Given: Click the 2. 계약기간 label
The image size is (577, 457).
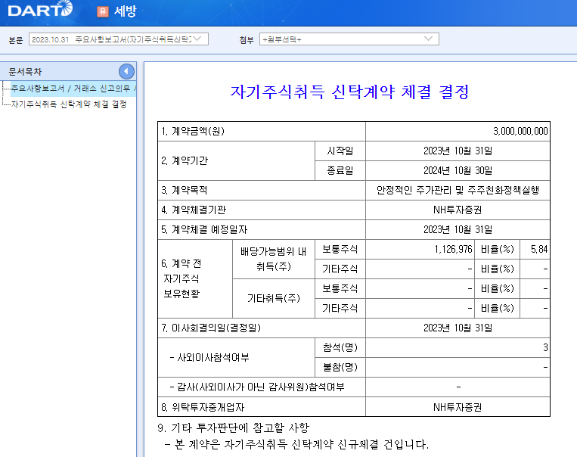Looking at the screenshot, I should point(185,161).
